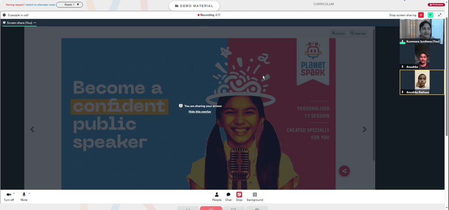This screenshot has height=210, width=449.
Task: Click Hide this overlay link
Action: 200,111
